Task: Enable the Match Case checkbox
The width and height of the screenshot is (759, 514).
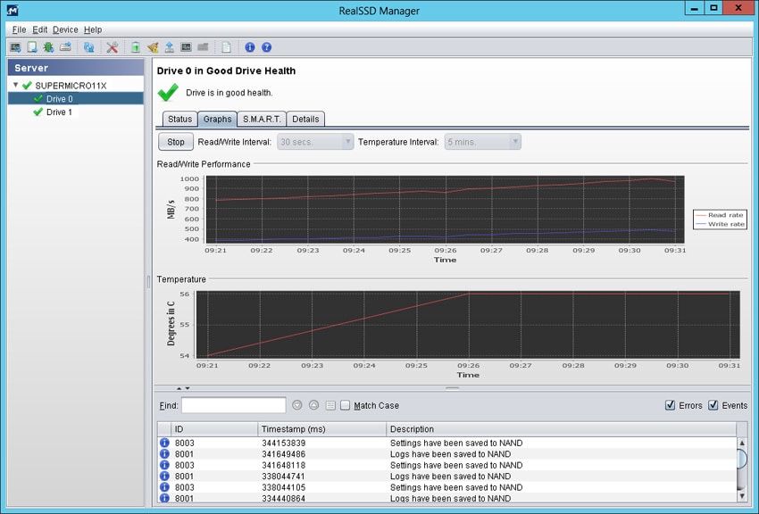Action: 346,405
